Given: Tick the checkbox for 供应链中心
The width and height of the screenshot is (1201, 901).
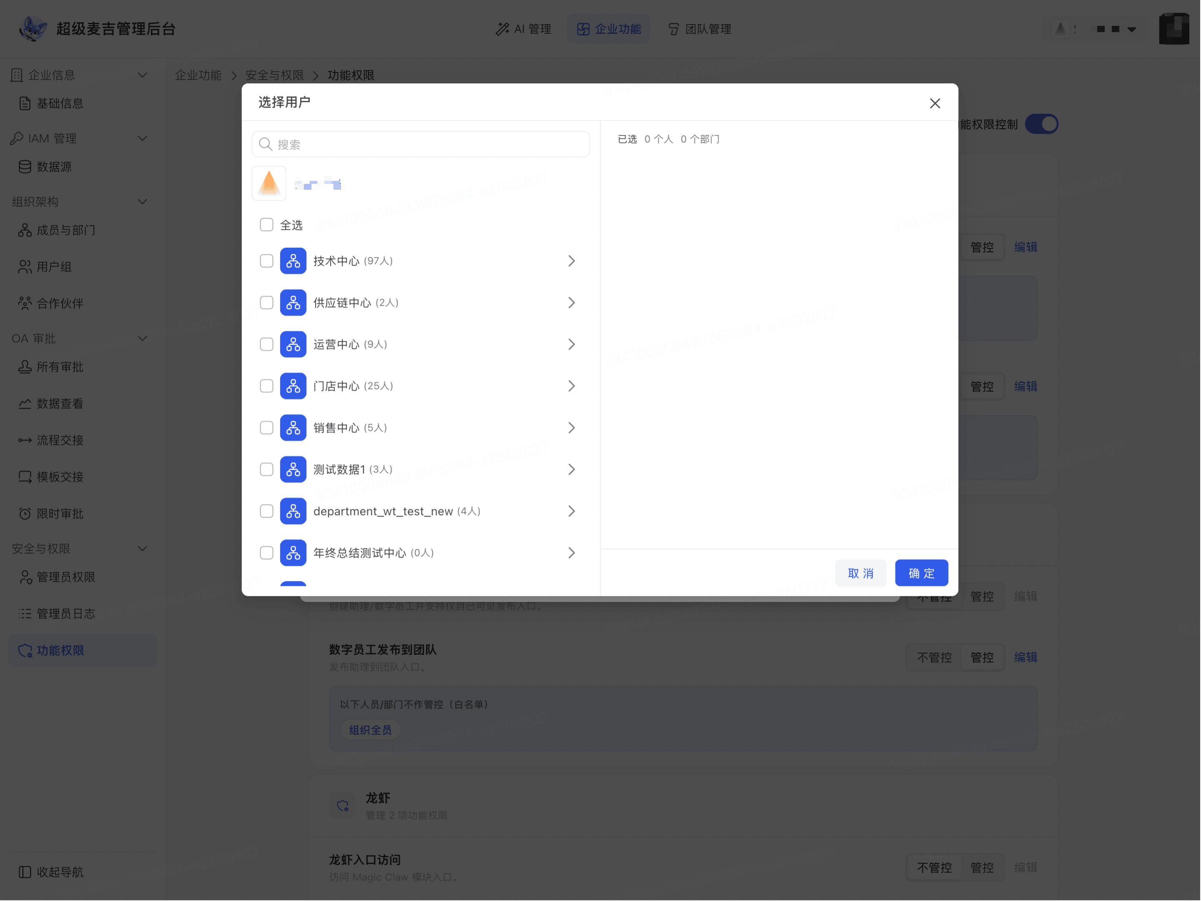Looking at the screenshot, I should pyautogui.click(x=266, y=303).
